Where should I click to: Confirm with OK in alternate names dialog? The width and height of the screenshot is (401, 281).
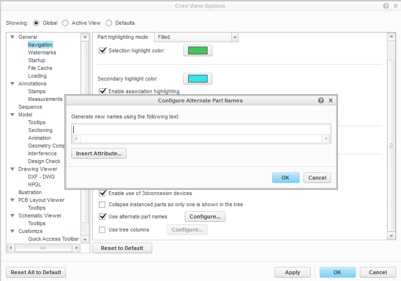click(286, 178)
